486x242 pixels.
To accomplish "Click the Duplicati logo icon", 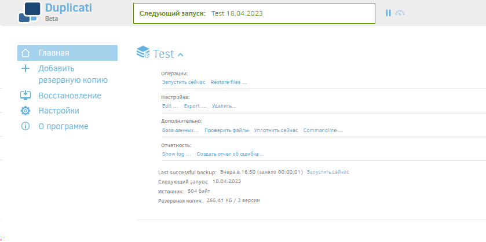I will coord(30,12).
